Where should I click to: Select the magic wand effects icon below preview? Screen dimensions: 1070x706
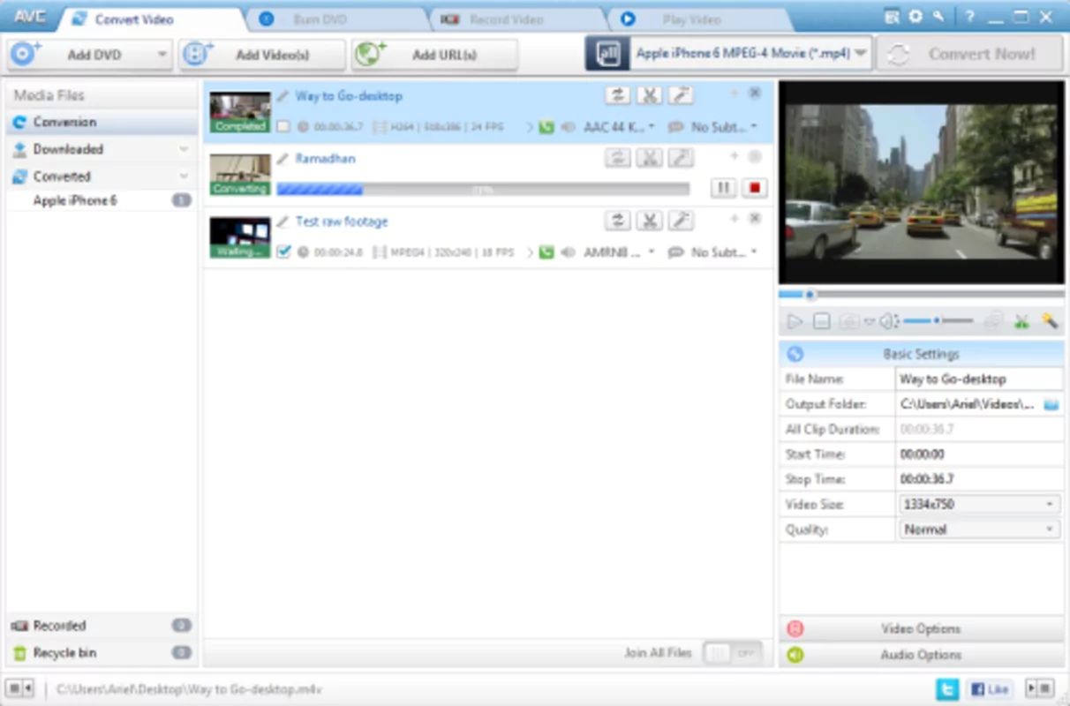[1049, 321]
